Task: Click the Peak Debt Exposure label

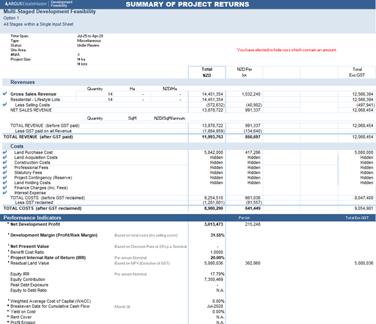Action: (x=29, y=285)
